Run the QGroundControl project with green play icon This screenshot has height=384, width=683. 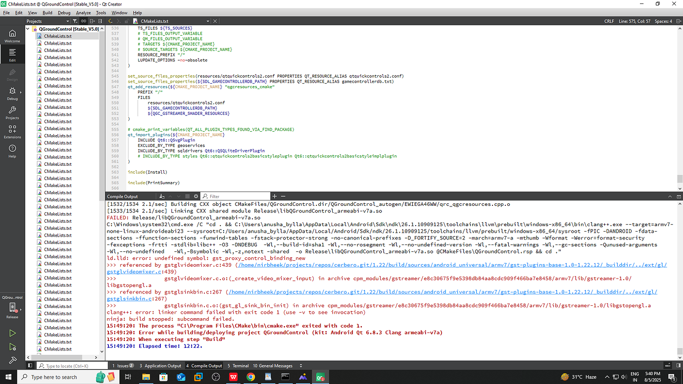coord(12,333)
